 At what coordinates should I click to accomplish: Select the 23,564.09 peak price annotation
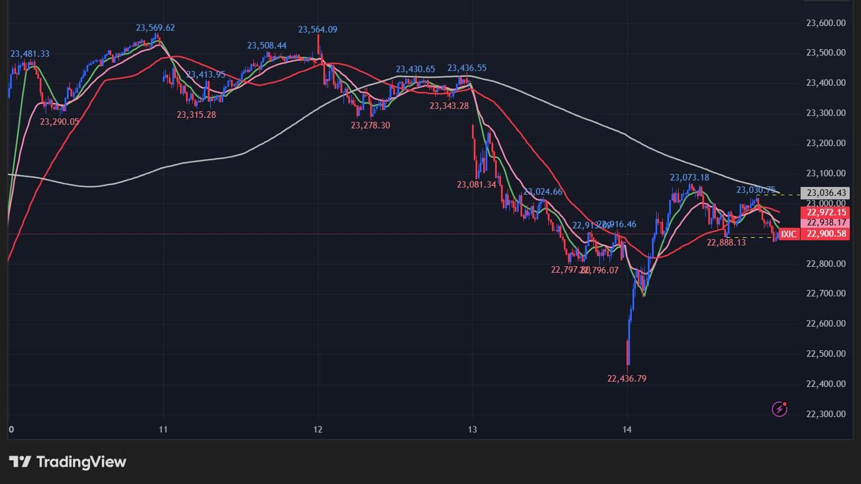(317, 30)
